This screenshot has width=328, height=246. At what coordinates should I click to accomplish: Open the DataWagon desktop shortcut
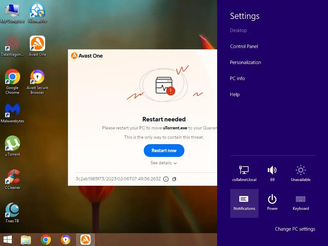(x=12, y=46)
